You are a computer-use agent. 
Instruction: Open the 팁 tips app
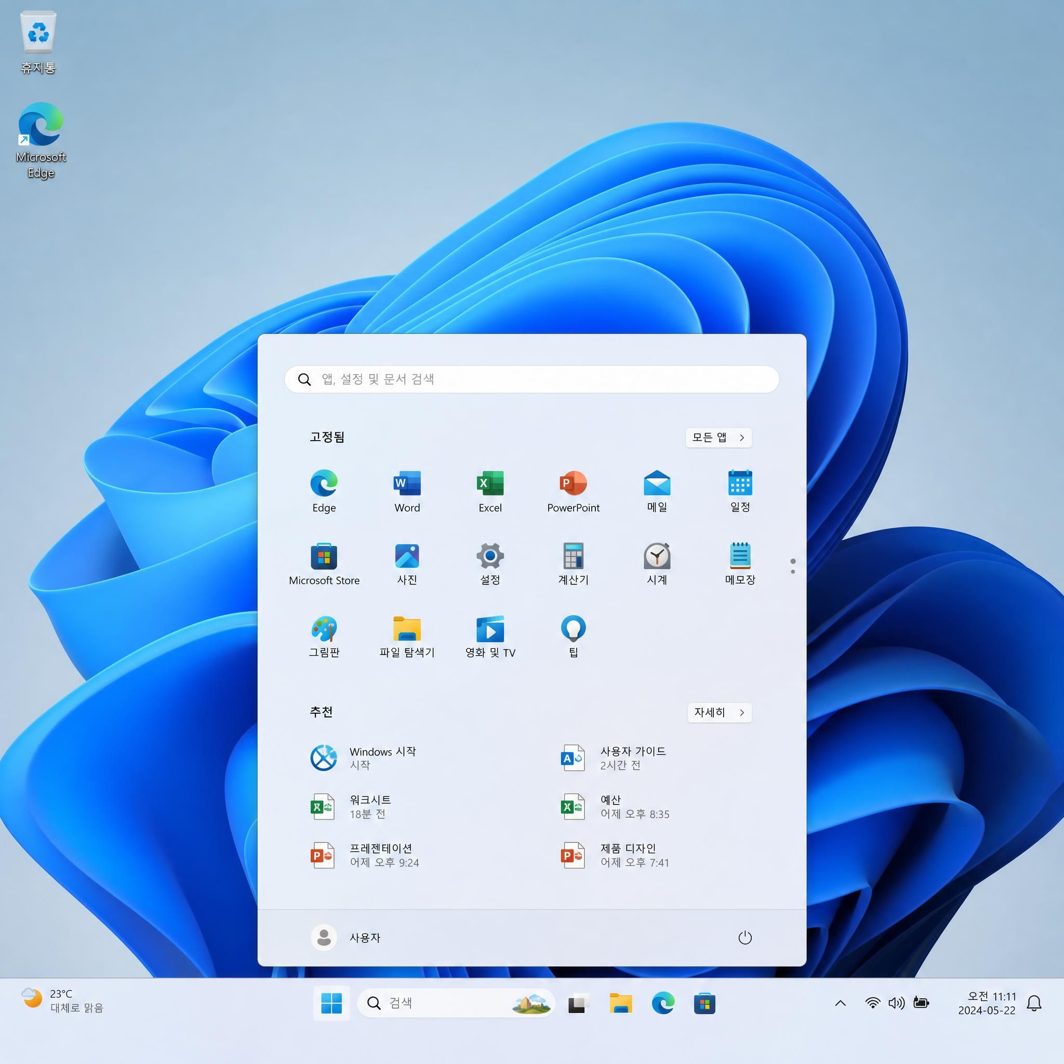[x=574, y=636]
